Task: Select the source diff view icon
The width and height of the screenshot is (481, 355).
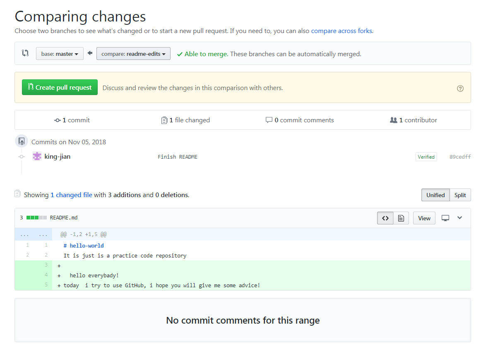Action: coord(385,218)
